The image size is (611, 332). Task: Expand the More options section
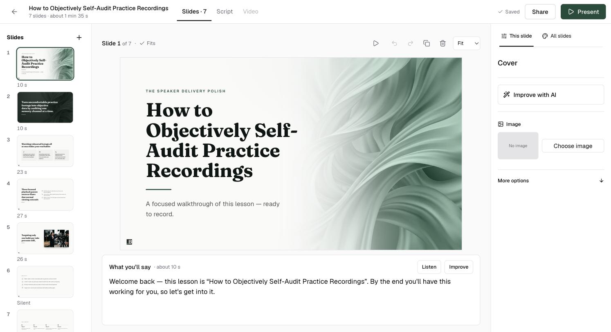tap(551, 181)
